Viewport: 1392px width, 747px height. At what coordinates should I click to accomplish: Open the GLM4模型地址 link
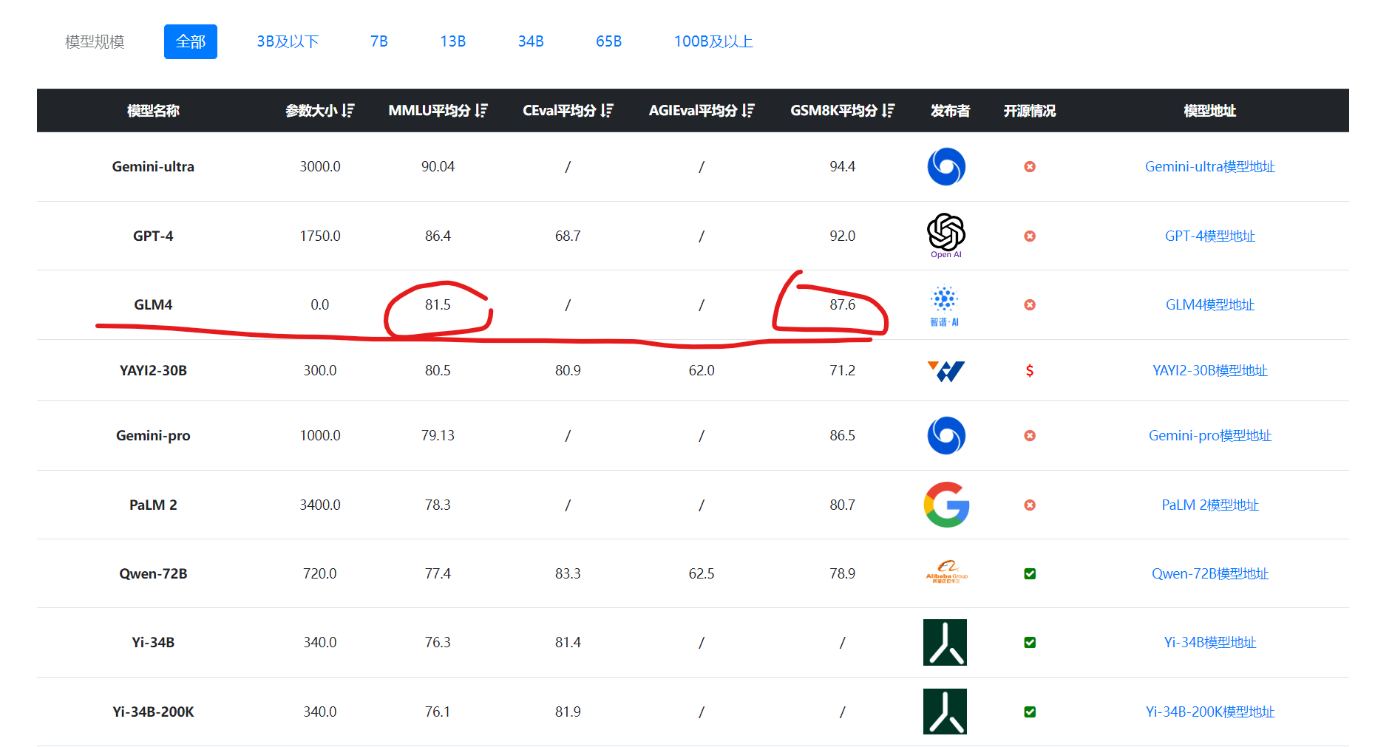pos(1210,304)
